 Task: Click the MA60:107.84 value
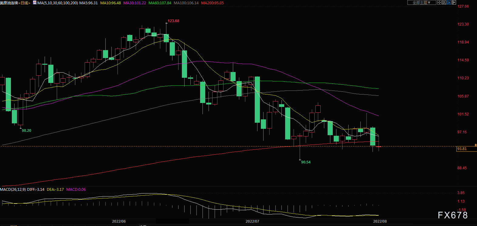[x=160, y=3]
